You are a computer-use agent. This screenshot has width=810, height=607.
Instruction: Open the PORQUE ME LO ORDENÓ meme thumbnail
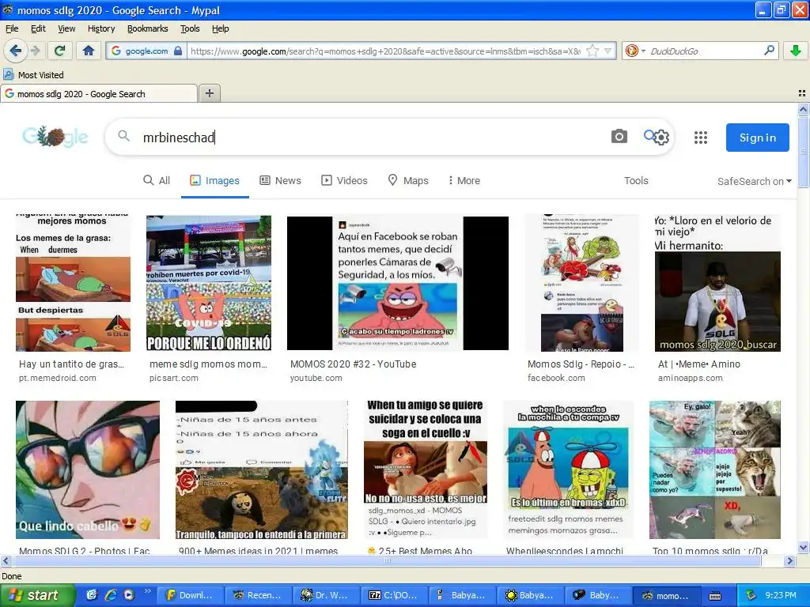[209, 284]
